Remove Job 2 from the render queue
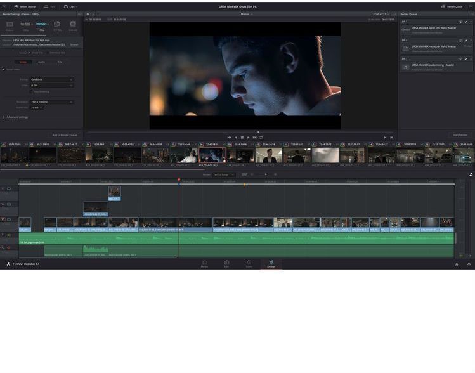The width and height of the screenshot is (475, 373). click(x=471, y=41)
